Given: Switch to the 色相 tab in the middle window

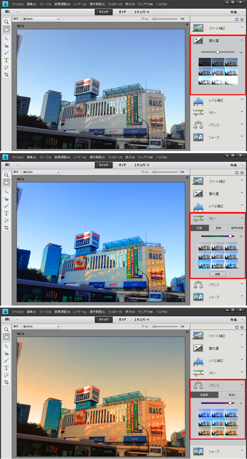Looking at the screenshot, I should 218,227.
